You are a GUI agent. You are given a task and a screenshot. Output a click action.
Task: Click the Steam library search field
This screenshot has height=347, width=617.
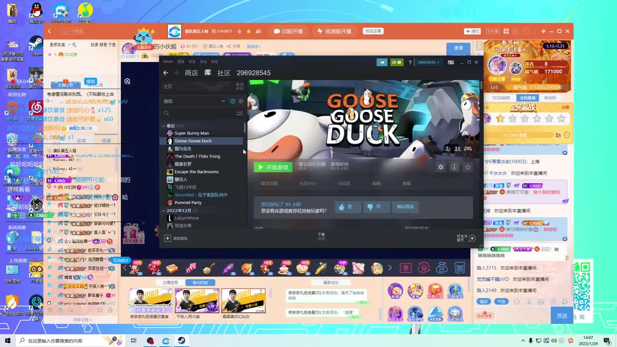pyautogui.click(x=199, y=113)
